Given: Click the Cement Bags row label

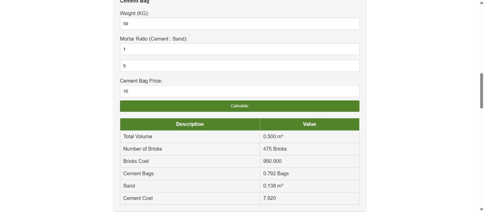Looking at the screenshot, I should 139,174.
